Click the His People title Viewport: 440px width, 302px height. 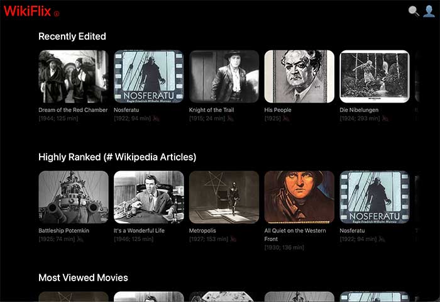coord(278,110)
